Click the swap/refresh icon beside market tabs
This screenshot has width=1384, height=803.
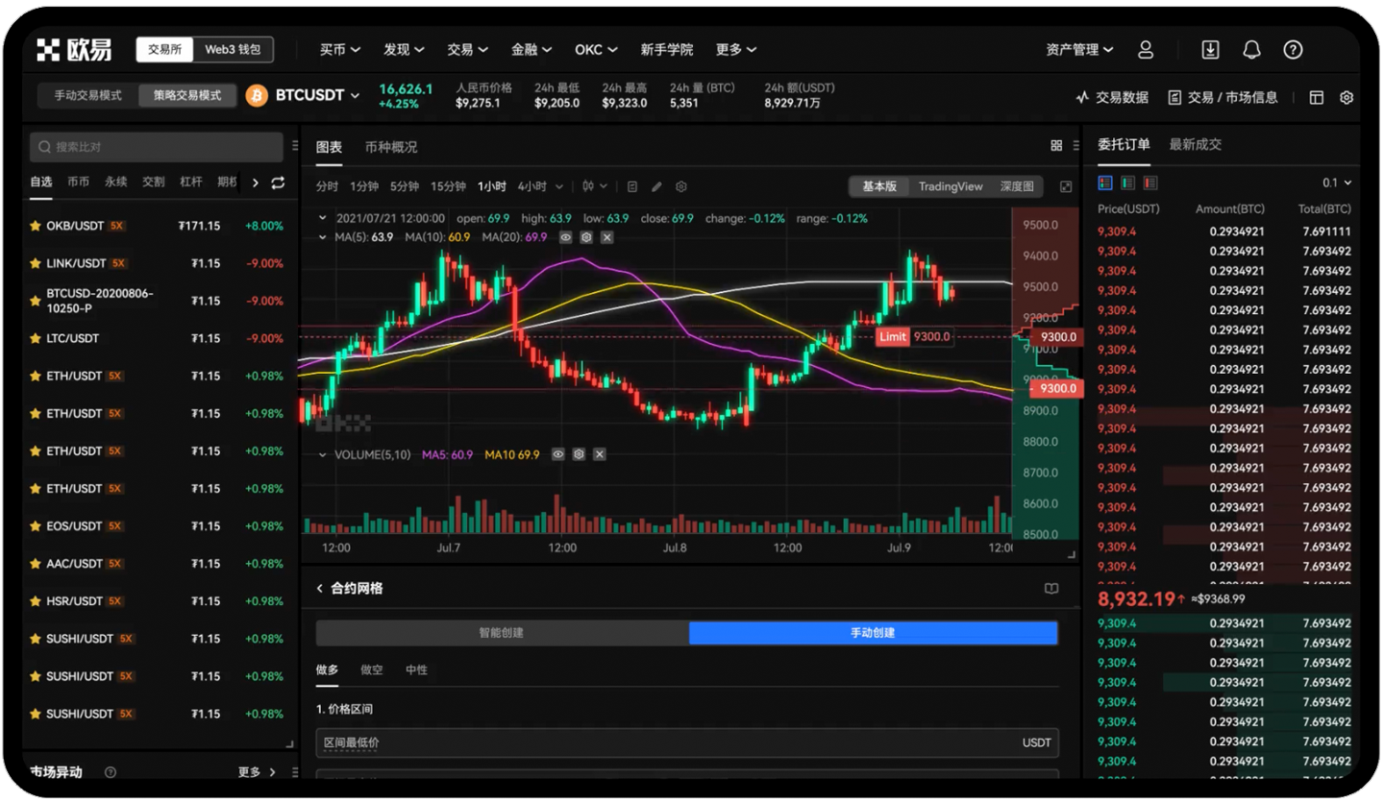pos(278,182)
